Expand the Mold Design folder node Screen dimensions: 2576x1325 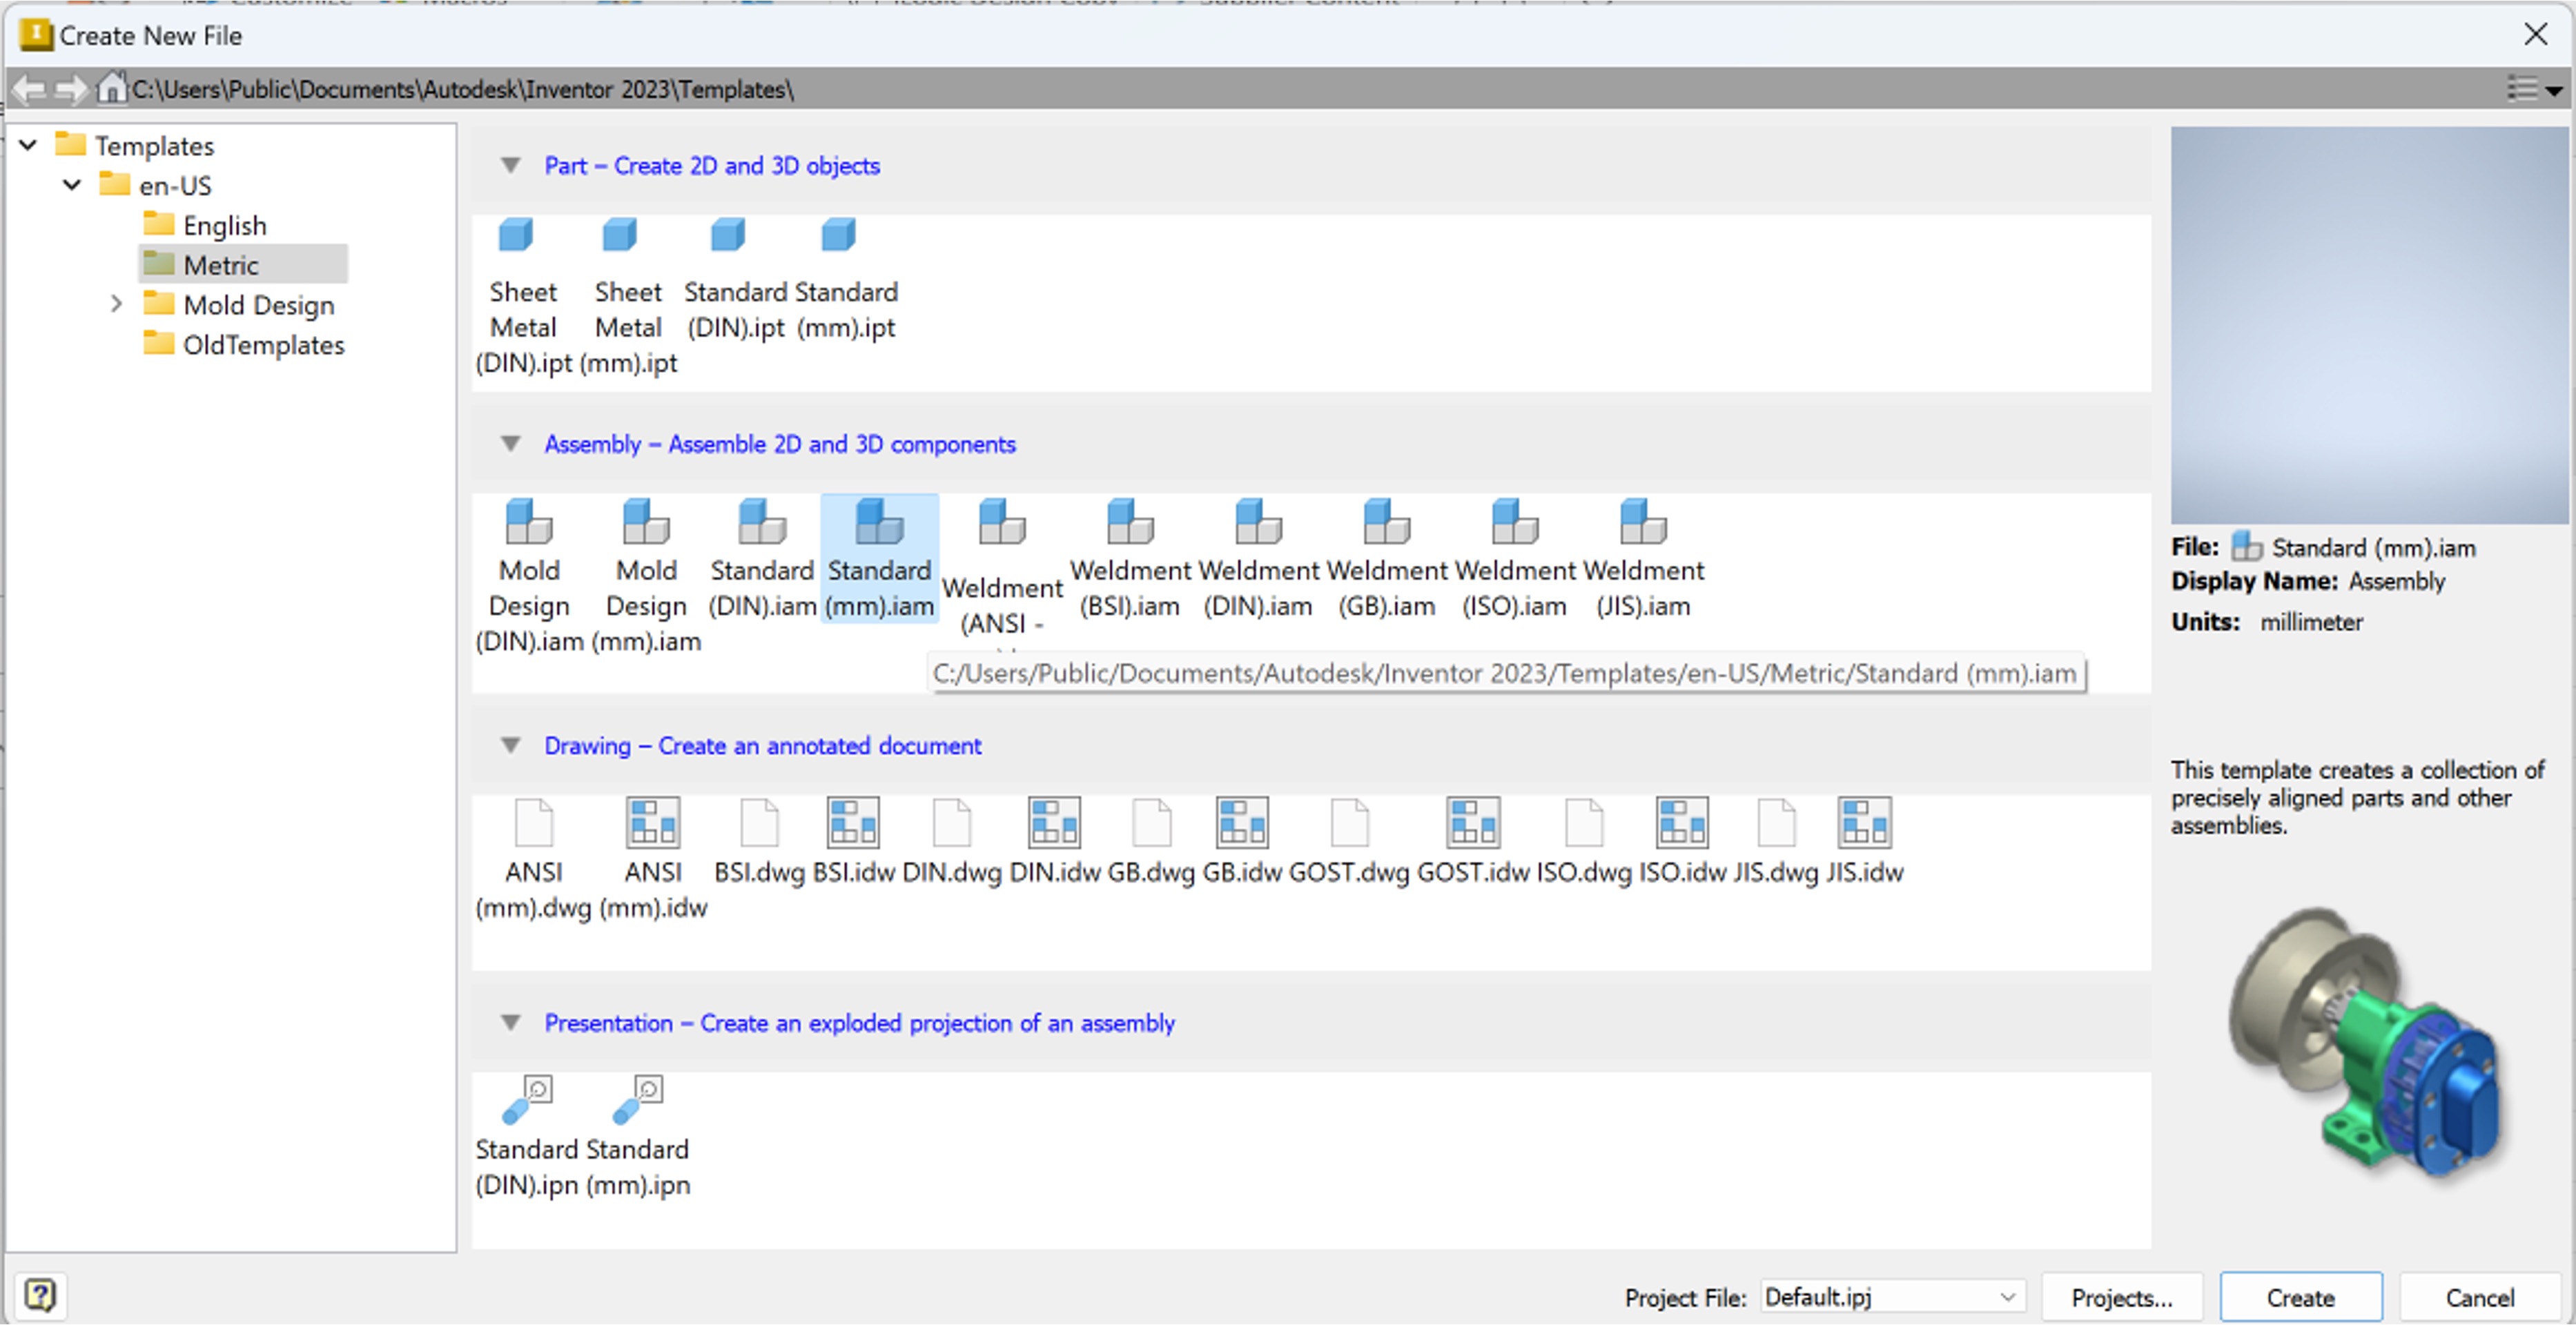pos(116,304)
